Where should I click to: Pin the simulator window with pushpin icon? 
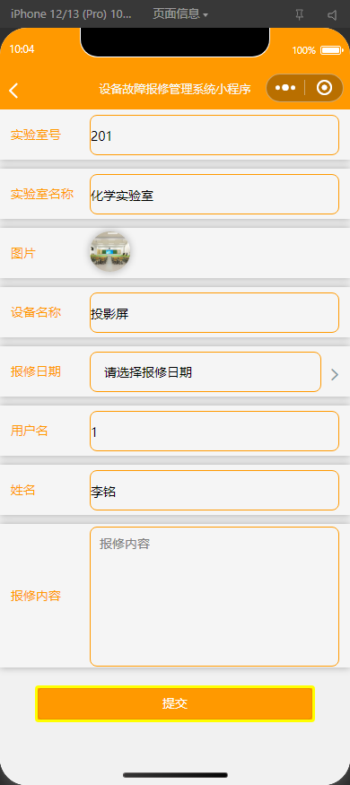[x=300, y=14]
